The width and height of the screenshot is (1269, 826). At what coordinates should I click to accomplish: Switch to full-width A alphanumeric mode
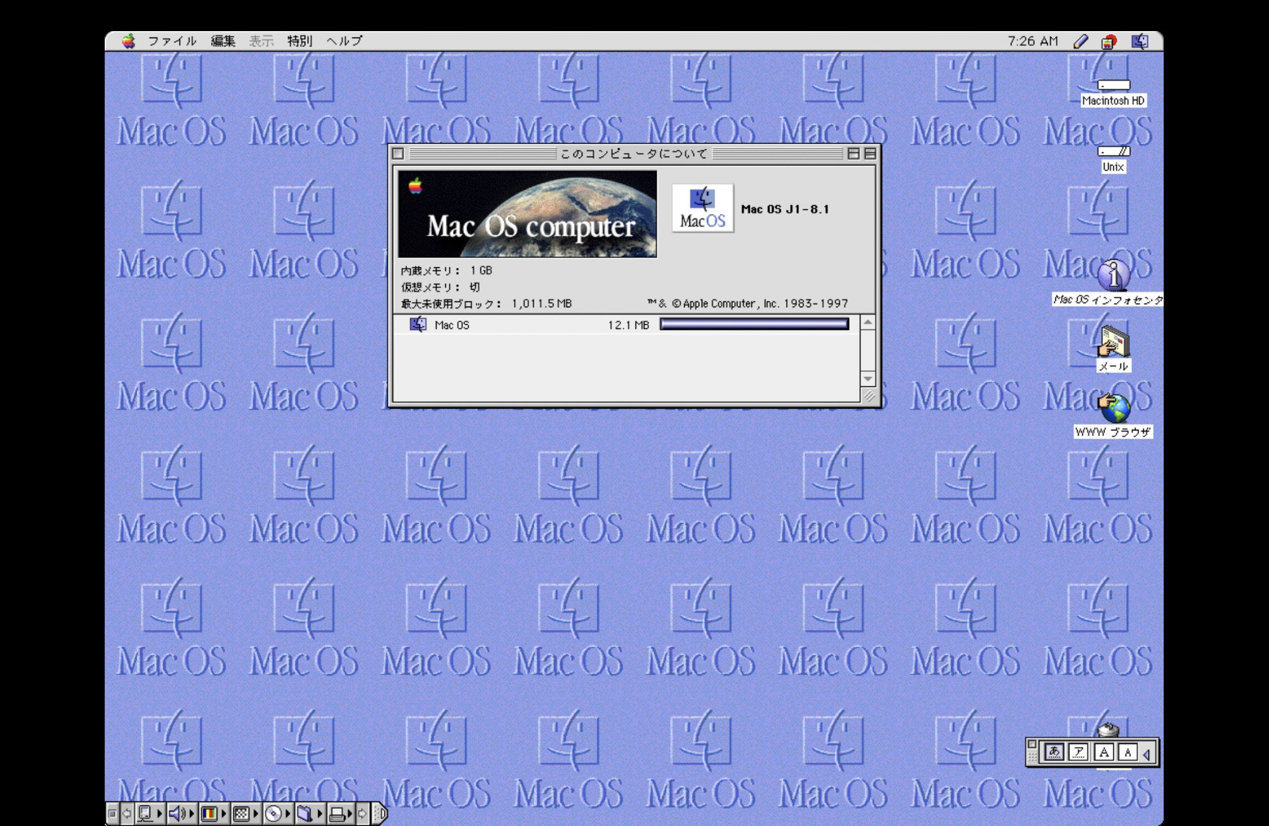coord(1103,752)
